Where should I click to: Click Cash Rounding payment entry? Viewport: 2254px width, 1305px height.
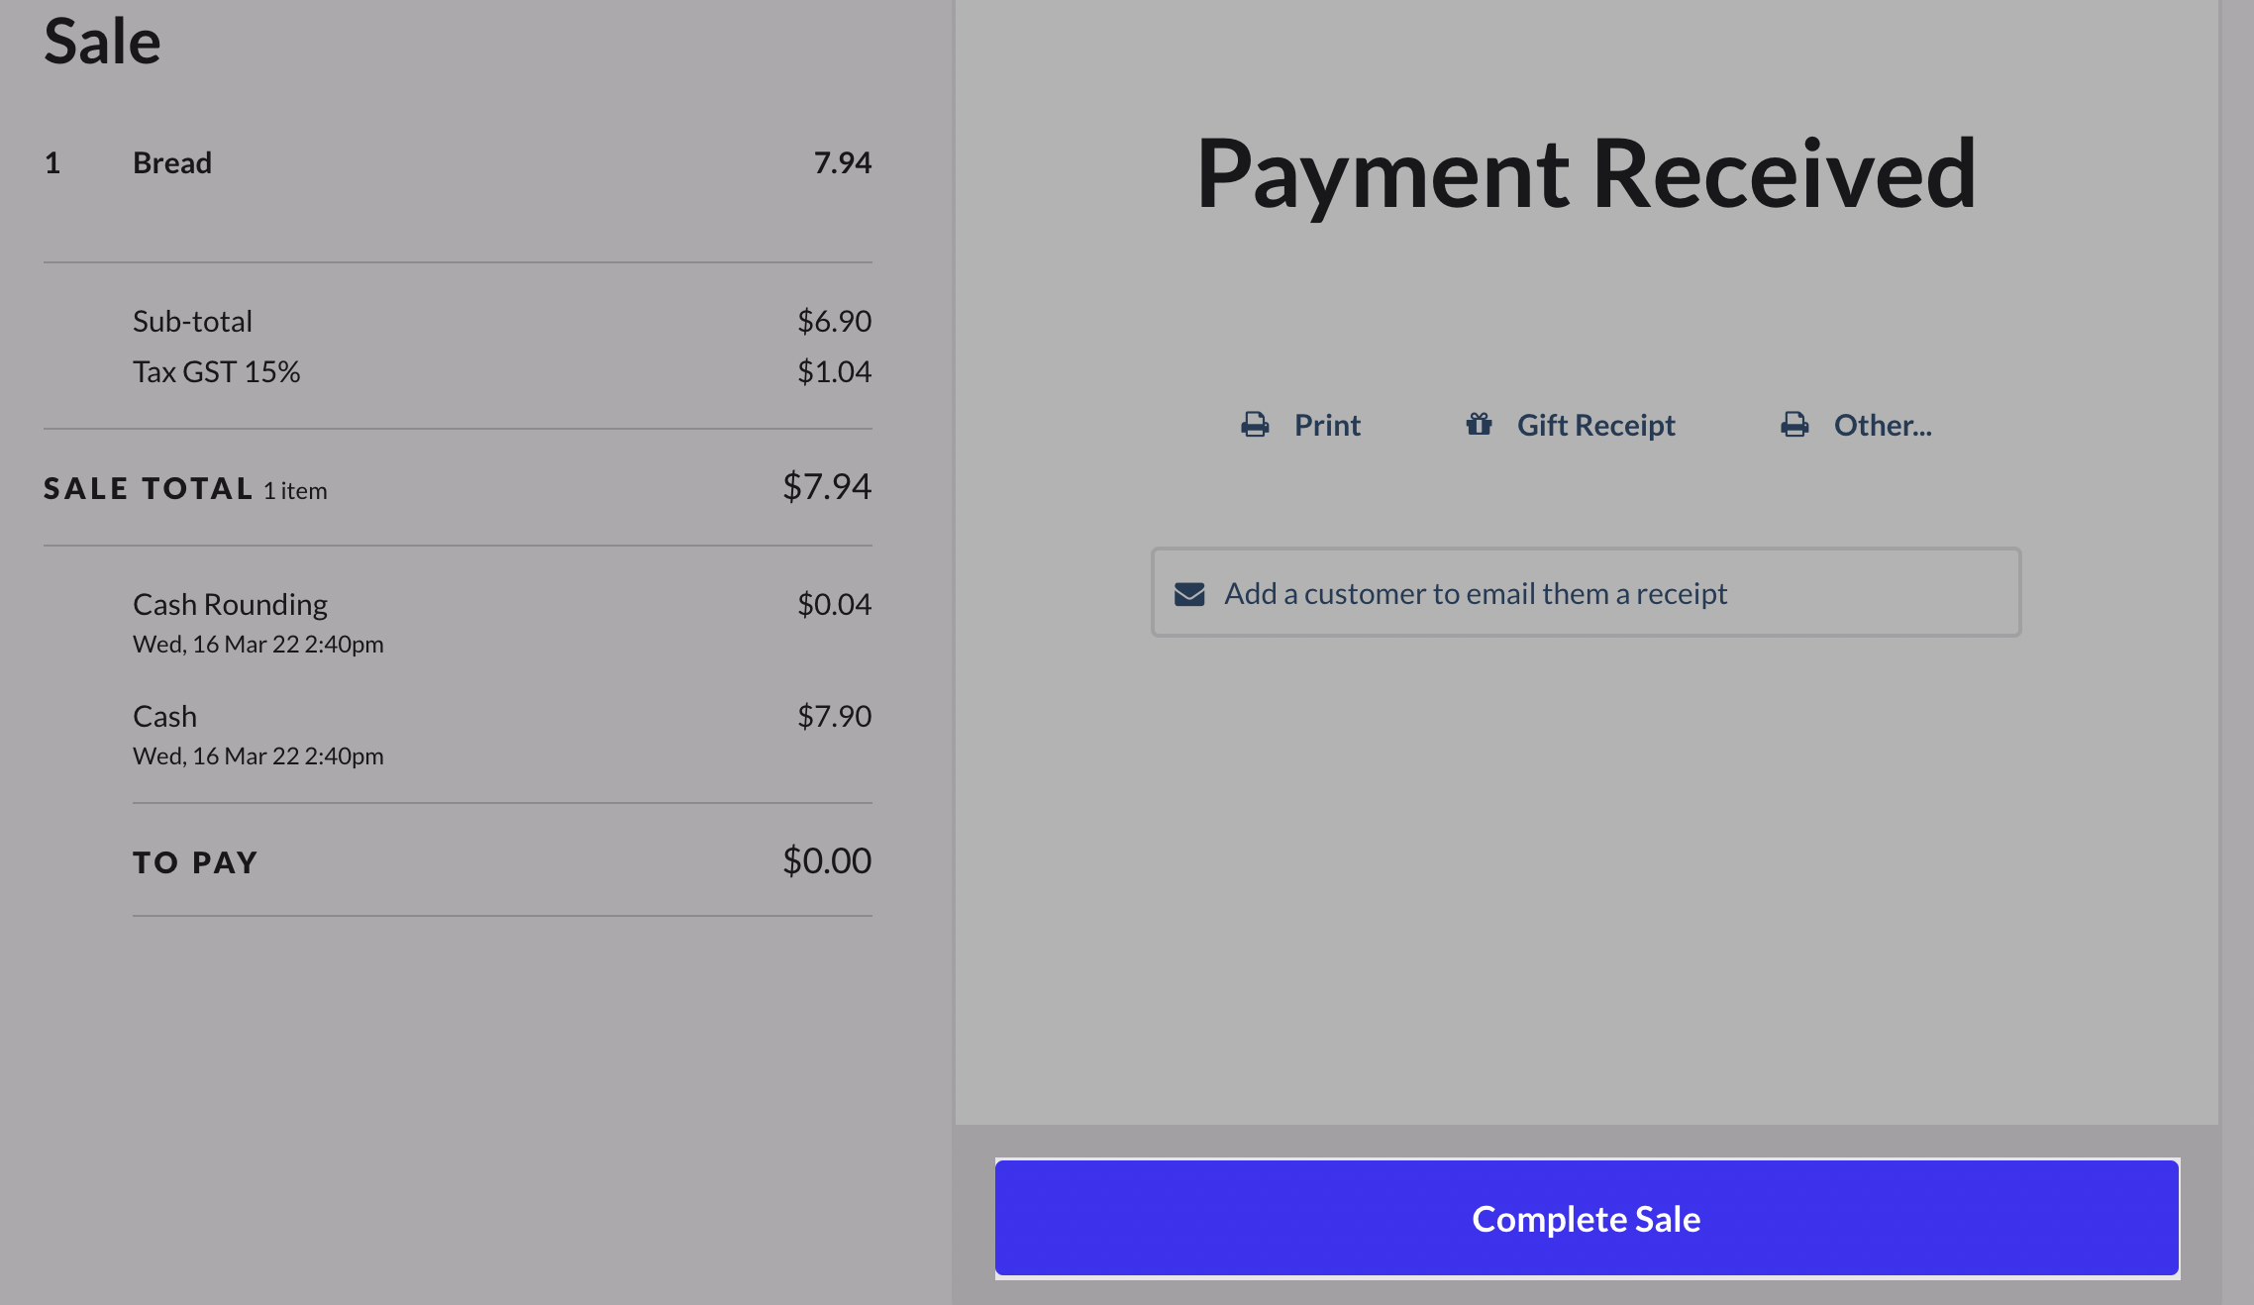230,604
